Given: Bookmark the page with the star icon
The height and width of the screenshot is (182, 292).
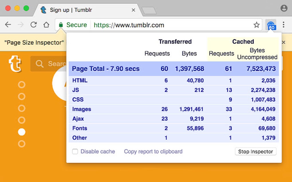Looking at the screenshot, I should (257, 25).
